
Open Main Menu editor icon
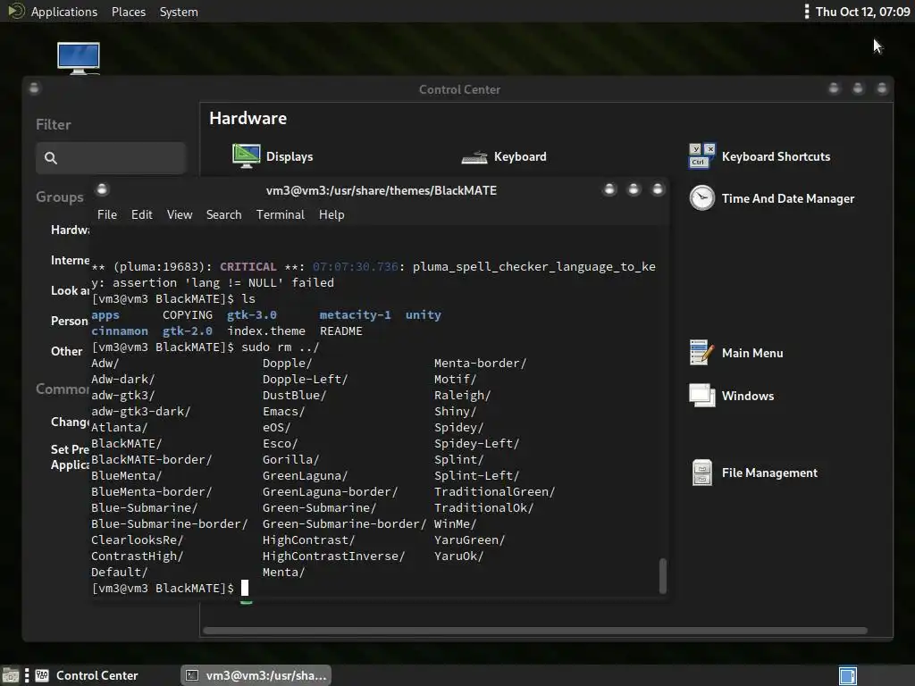point(702,353)
